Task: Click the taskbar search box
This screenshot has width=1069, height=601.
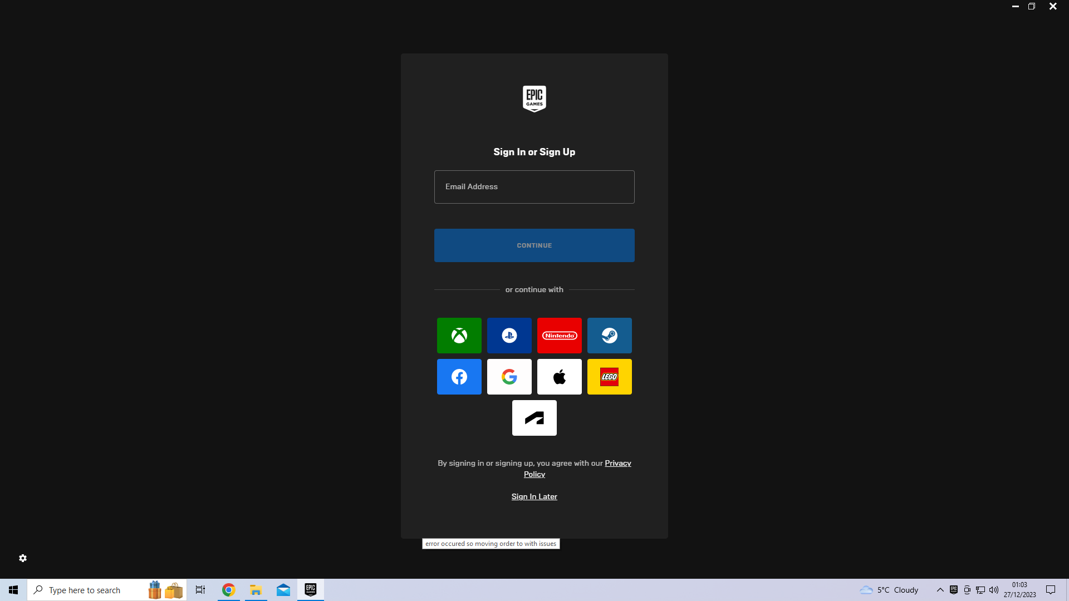Action: click(x=89, y=590)
